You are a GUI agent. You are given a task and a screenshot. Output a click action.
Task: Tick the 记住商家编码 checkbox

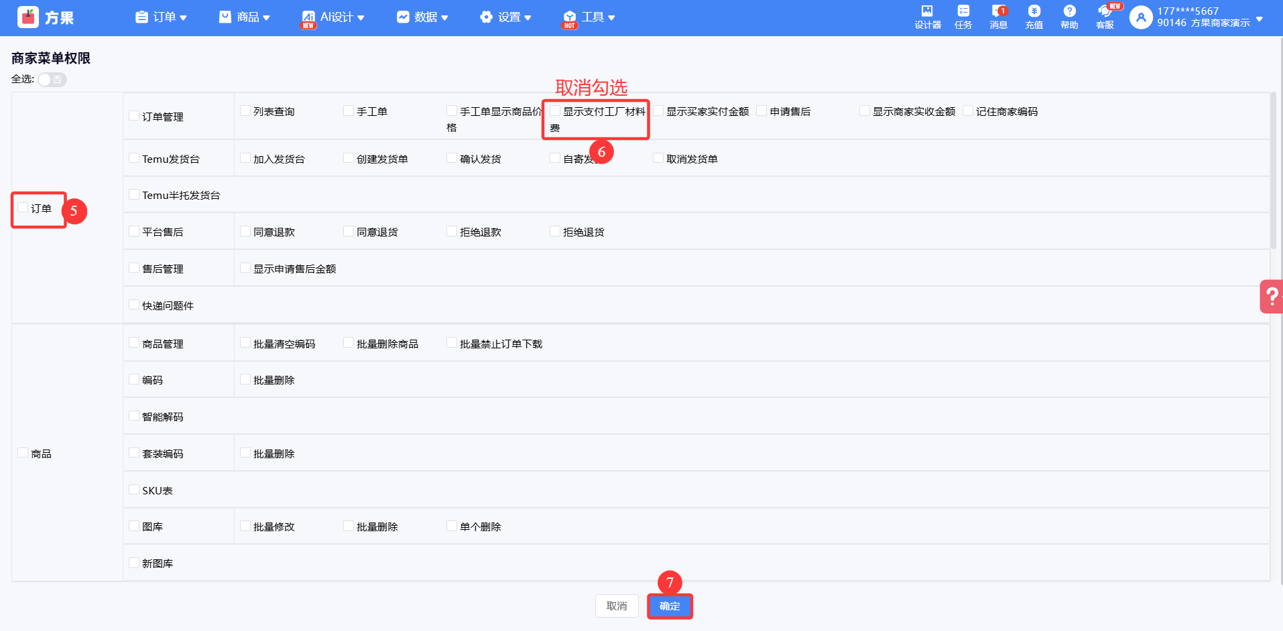(968, 111)
